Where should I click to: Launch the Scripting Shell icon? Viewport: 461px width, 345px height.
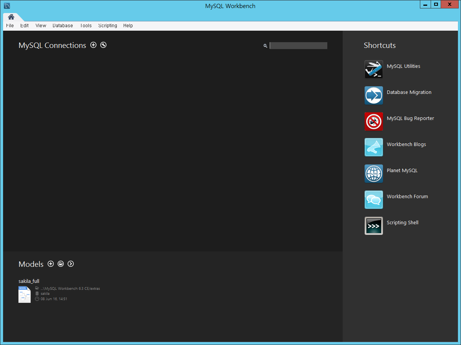(374, 226)
